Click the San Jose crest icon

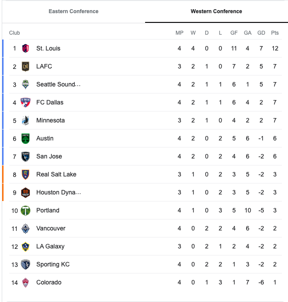click(26, 156)
